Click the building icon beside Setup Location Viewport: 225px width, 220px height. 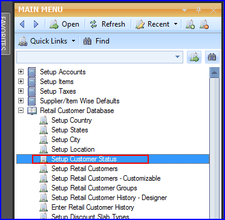pos(44,149)
